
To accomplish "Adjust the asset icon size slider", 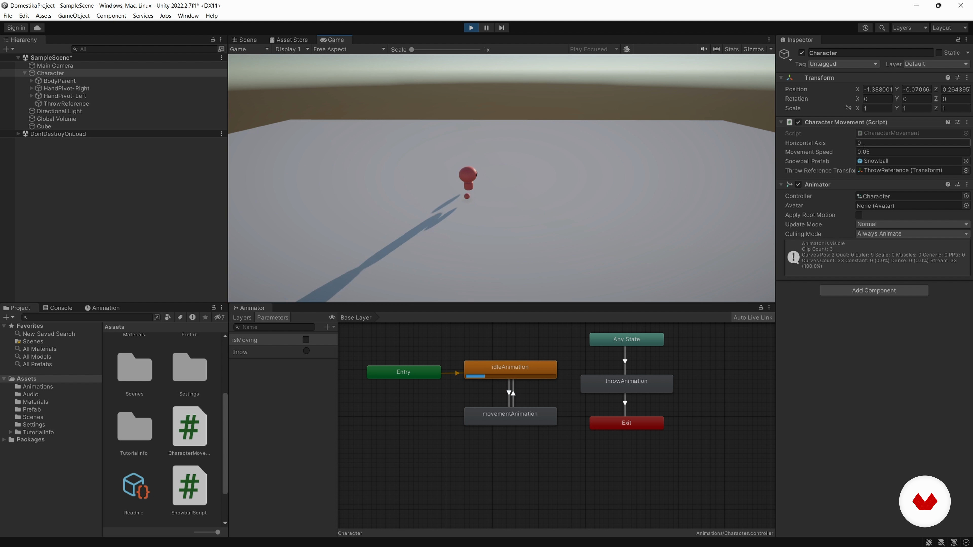I will tap(207, 532).
